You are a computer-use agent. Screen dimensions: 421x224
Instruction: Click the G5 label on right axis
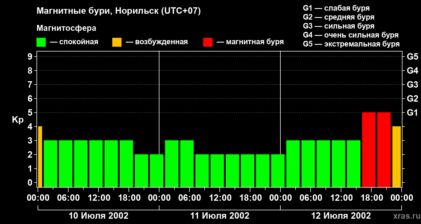tap(412, 57)
